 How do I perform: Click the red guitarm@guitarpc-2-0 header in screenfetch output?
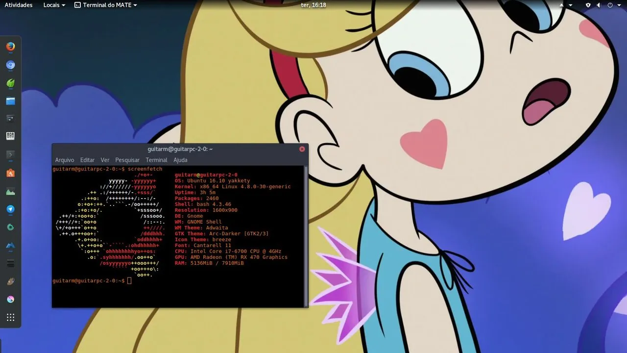[206, 175]
